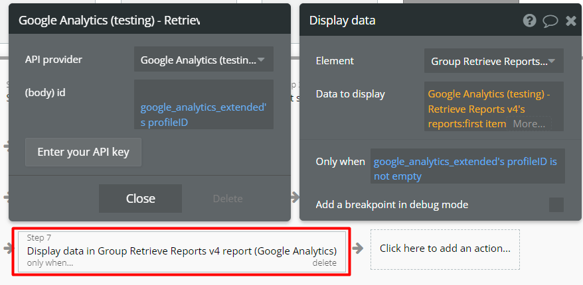Select Step 7 Display data action
This screenshot has height=285, width=583.
pos(182,252)
